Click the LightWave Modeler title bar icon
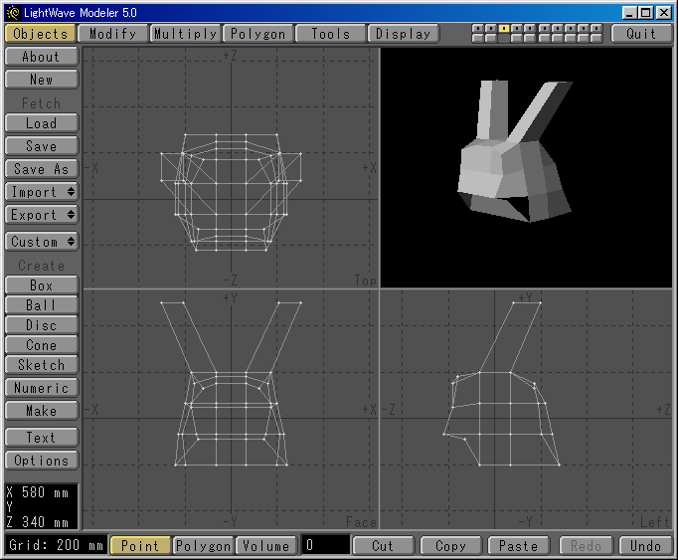Viewport: 678px width, 560px height. 13,11
